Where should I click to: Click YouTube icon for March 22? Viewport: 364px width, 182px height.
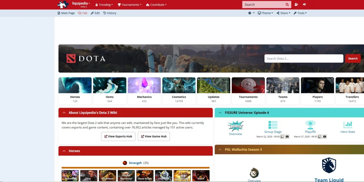point(287,136)
